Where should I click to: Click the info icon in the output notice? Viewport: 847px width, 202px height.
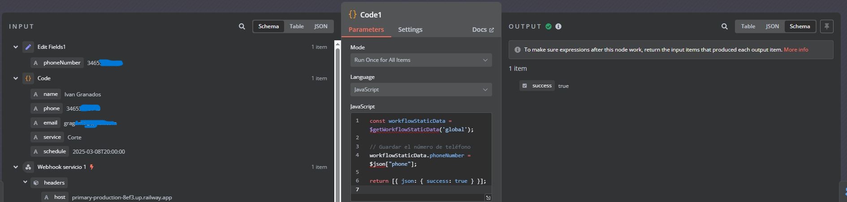tap(518, 50)
